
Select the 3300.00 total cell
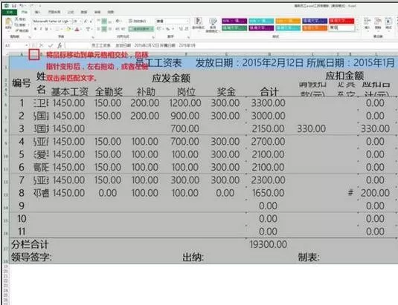click(x=268, y=103)
